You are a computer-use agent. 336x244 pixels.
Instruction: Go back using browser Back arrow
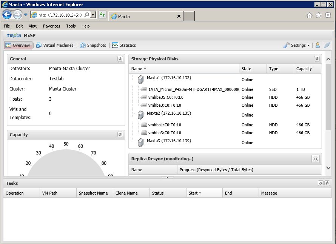[7, 15]
